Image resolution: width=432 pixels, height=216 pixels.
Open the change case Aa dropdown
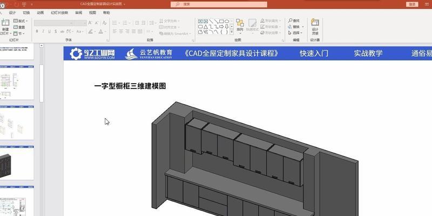click(79, 31)
